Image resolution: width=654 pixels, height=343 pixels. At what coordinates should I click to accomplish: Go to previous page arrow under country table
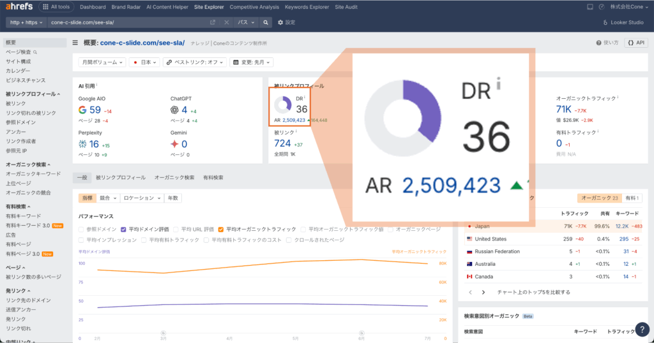point(471,292)
